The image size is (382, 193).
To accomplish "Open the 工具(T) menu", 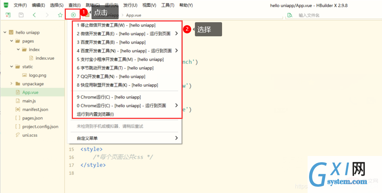I will tap(168, 5).
